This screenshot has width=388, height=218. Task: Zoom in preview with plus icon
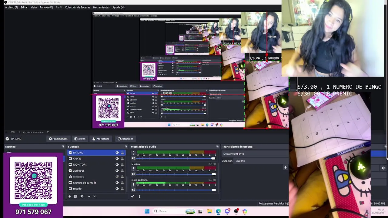[19, 132]
